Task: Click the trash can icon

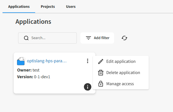Action: click(101, 73)
